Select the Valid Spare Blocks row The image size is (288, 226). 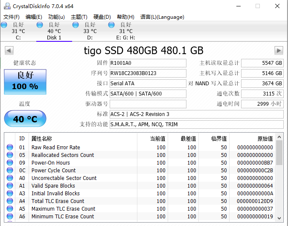140,185
